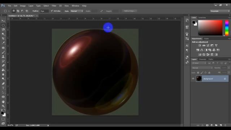Toggle Intersect with selection mode
The height and width of the screenshot is (130, 231).
(27, 11)
